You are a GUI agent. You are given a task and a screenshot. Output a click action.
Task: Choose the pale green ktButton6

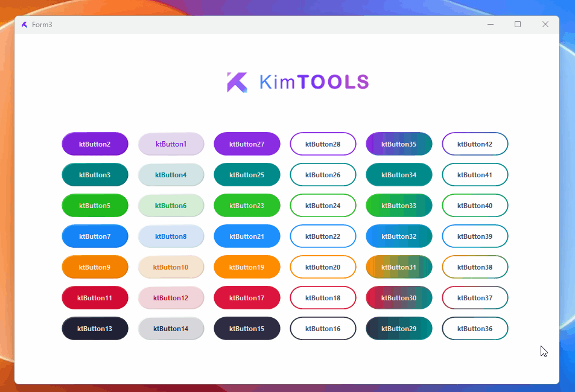[x=171, y=206]
